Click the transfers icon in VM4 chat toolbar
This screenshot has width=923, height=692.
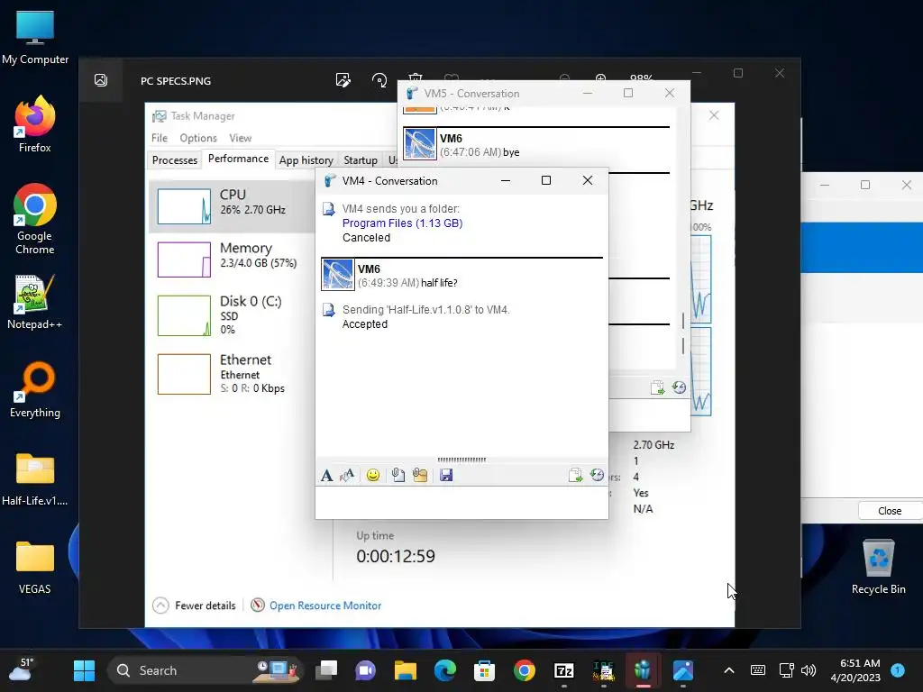click(x=575, y=476)
